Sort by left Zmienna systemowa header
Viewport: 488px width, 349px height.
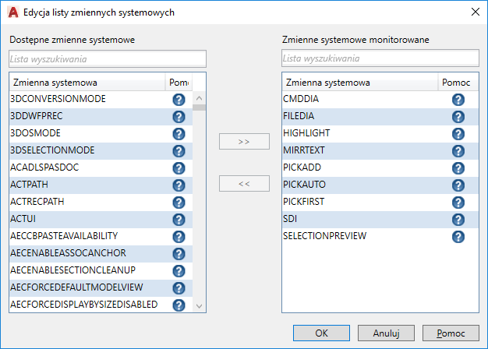(x=87, y=82)
